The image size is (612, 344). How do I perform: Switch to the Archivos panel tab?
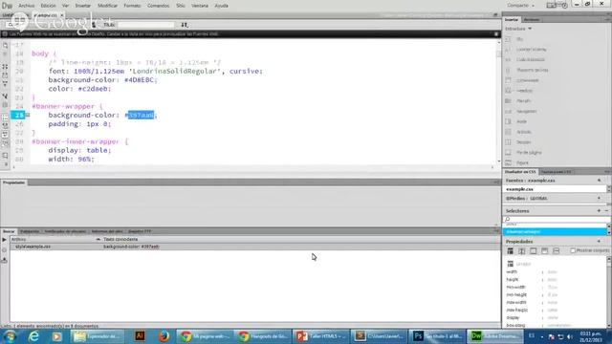click(x=532, y=19)
